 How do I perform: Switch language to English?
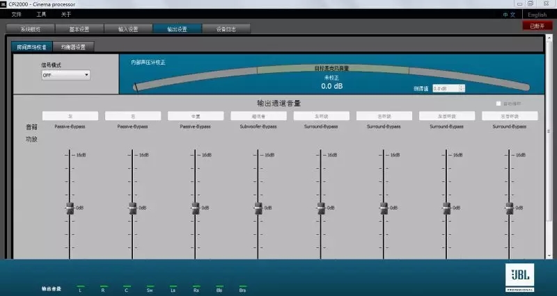click(x=537, y=14)
